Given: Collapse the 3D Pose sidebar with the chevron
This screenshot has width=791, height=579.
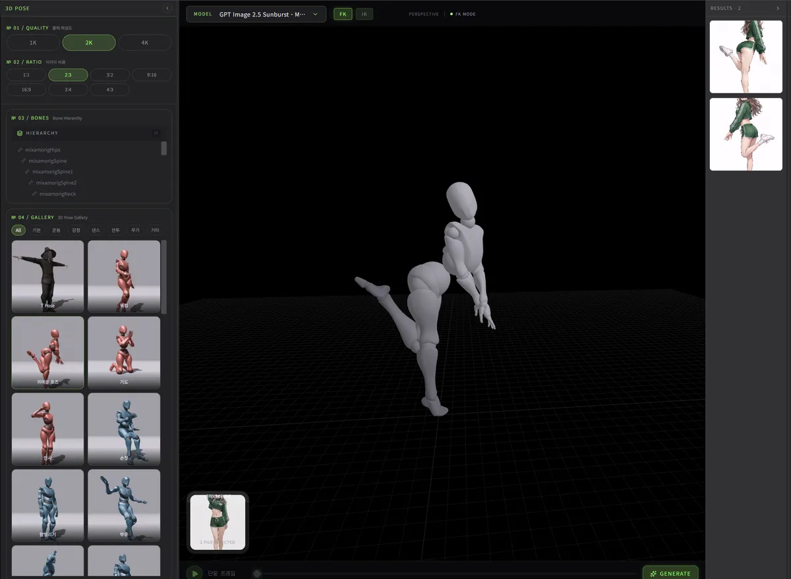Looking at the screenshot, I should pos(167,9).
